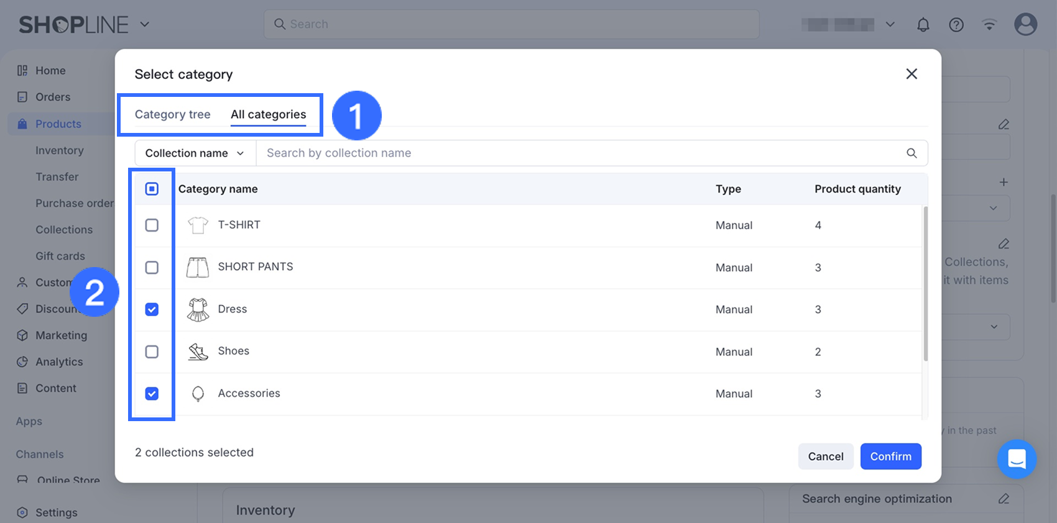Click the Home sidebar icon
This screenshot has width=1057, height=523.
click(22, 71)
